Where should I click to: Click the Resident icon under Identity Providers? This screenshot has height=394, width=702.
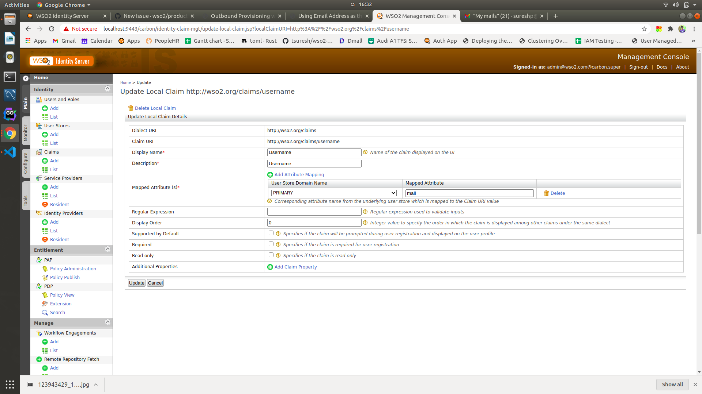click(45, 239)
